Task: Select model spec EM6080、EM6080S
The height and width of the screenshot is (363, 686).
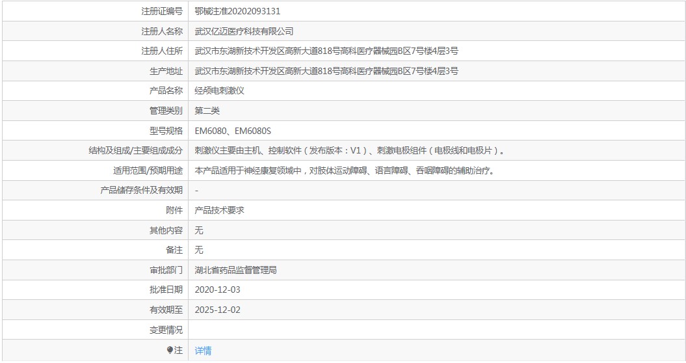Action: tap(233, 131)
